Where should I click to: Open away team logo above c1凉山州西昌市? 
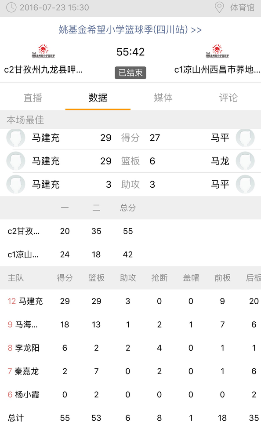217,51
